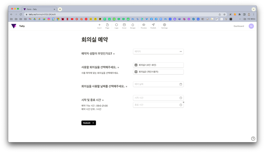
Task: Click the Page icon in the form toolbar
Action: (107, 26)
